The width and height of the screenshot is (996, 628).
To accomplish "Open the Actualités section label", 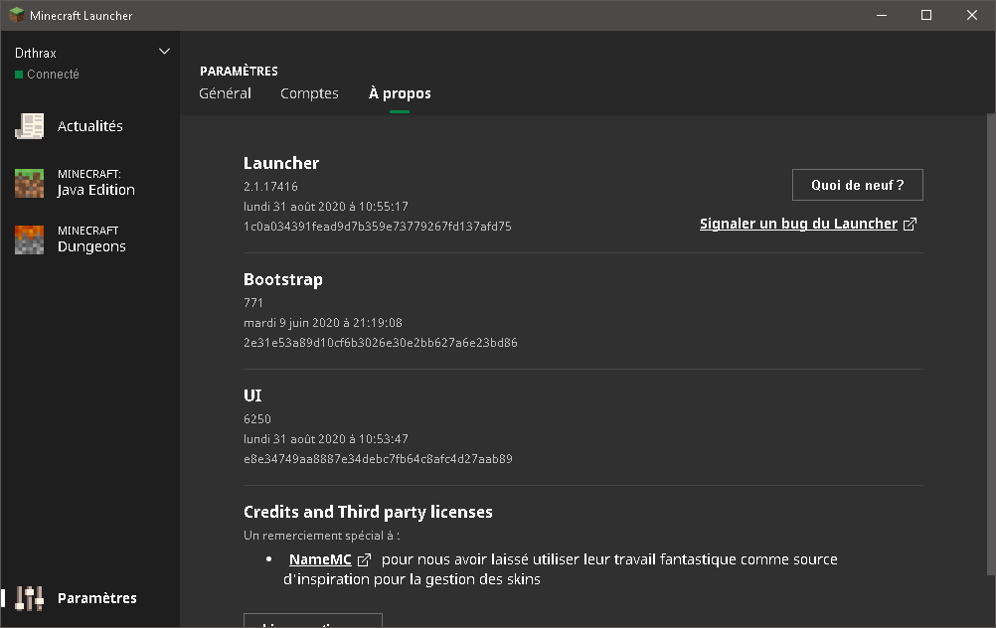I will pyautogui.click(x=90, y=126).
